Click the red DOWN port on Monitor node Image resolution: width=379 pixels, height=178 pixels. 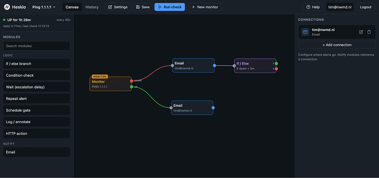tap(131, 81)
